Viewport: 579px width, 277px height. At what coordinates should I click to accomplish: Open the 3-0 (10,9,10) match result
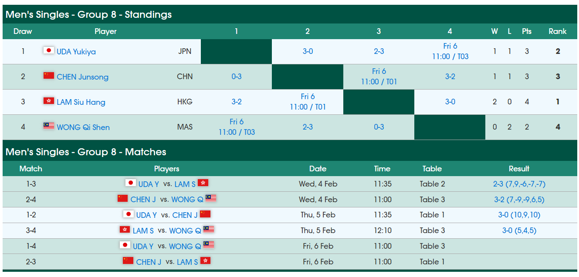[x=519, y=215]
